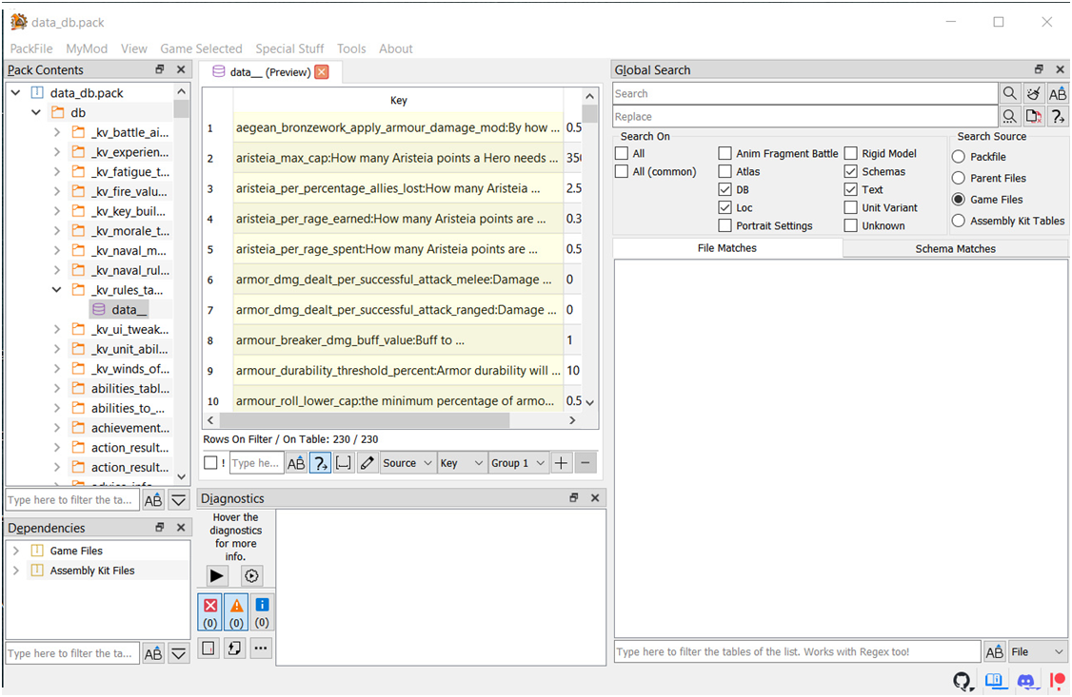1072x697 pixels.
Task: Float the Pack Contents panel
Action: (x=160, y=69)
